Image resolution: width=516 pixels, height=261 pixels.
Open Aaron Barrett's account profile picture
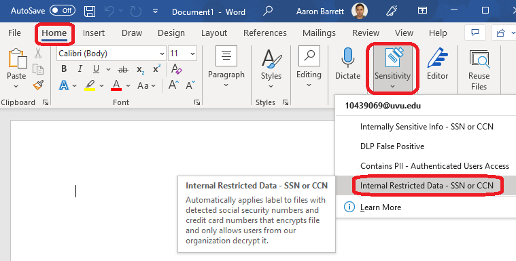point(360,11)
